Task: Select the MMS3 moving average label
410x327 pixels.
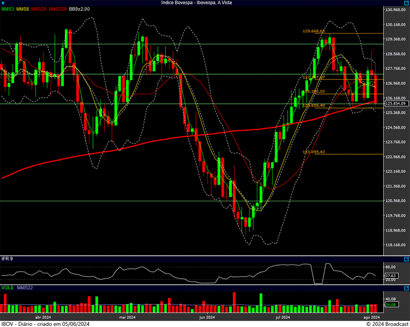Action: click(x=8, y=9)
